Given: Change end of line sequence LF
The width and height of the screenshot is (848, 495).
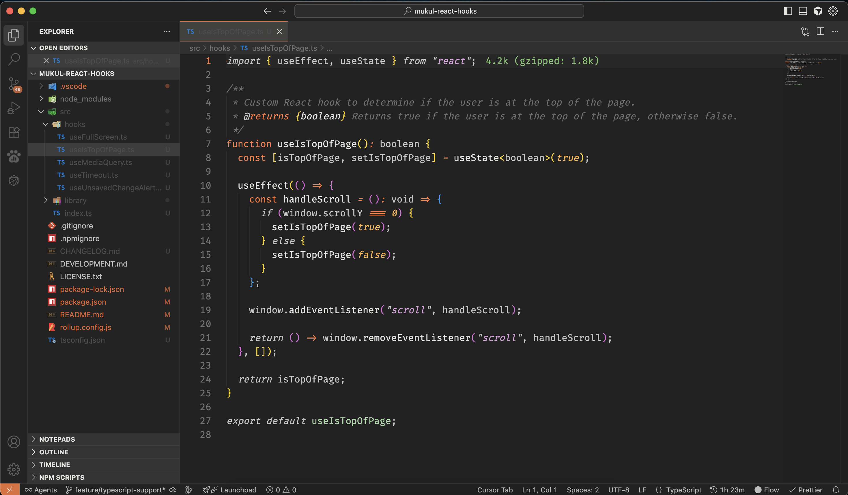Looking at the screenshot, I should [642, 490].
